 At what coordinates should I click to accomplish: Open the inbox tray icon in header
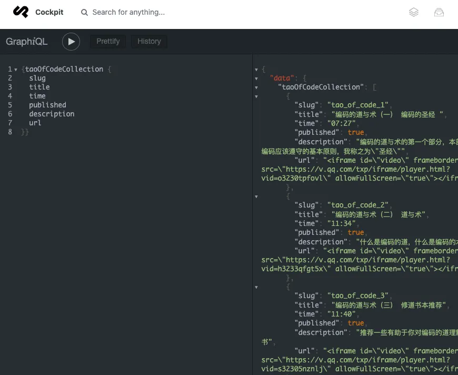pyautogui.click(x=439, y=12)
